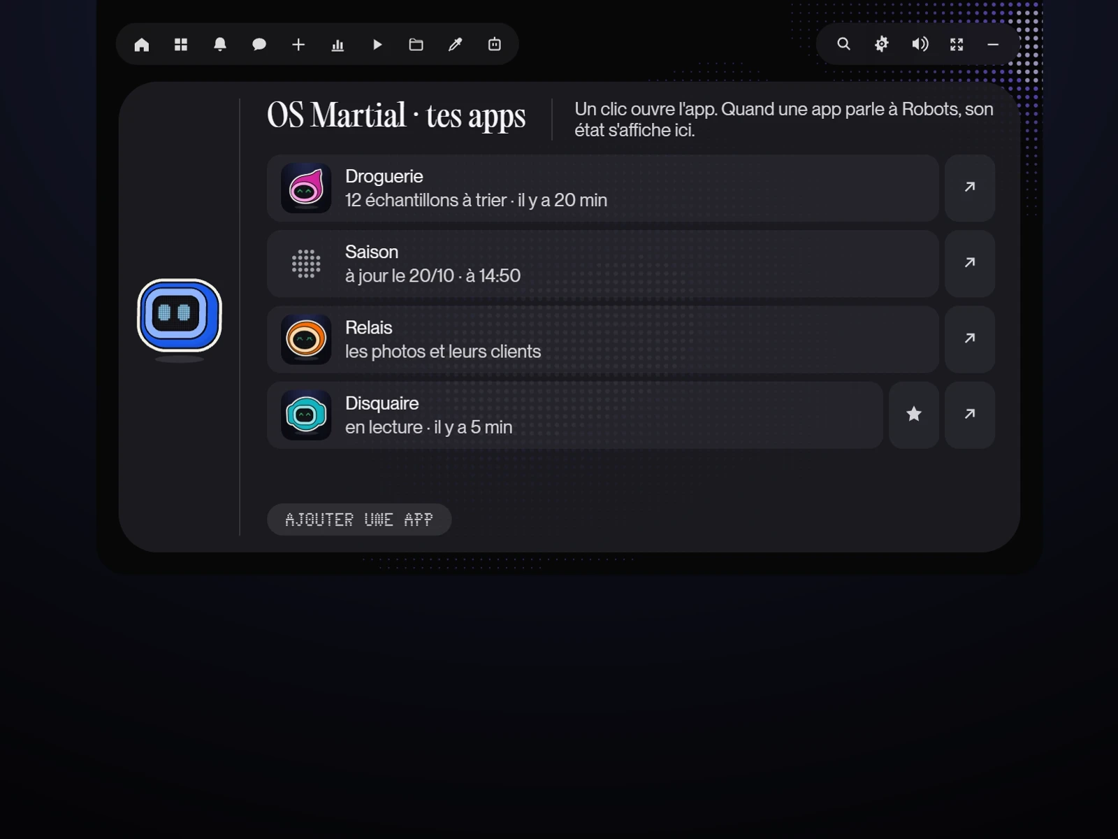Click text '12 échantillons à trier · il y a 20 min'
Screen dimensions: 1118x839
pyautogui.click(x=476, y=201)
